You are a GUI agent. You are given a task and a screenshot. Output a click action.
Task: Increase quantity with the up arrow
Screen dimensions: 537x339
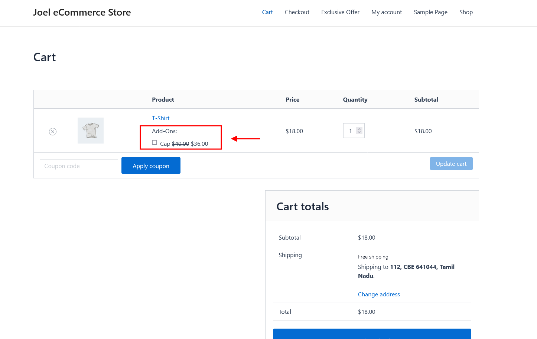[x=359, y=129]
